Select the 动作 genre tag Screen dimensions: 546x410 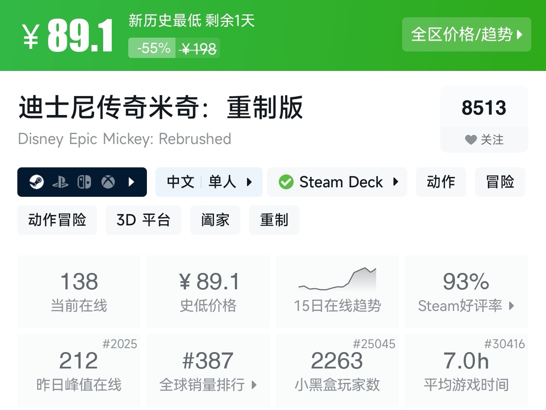point(441,182)
